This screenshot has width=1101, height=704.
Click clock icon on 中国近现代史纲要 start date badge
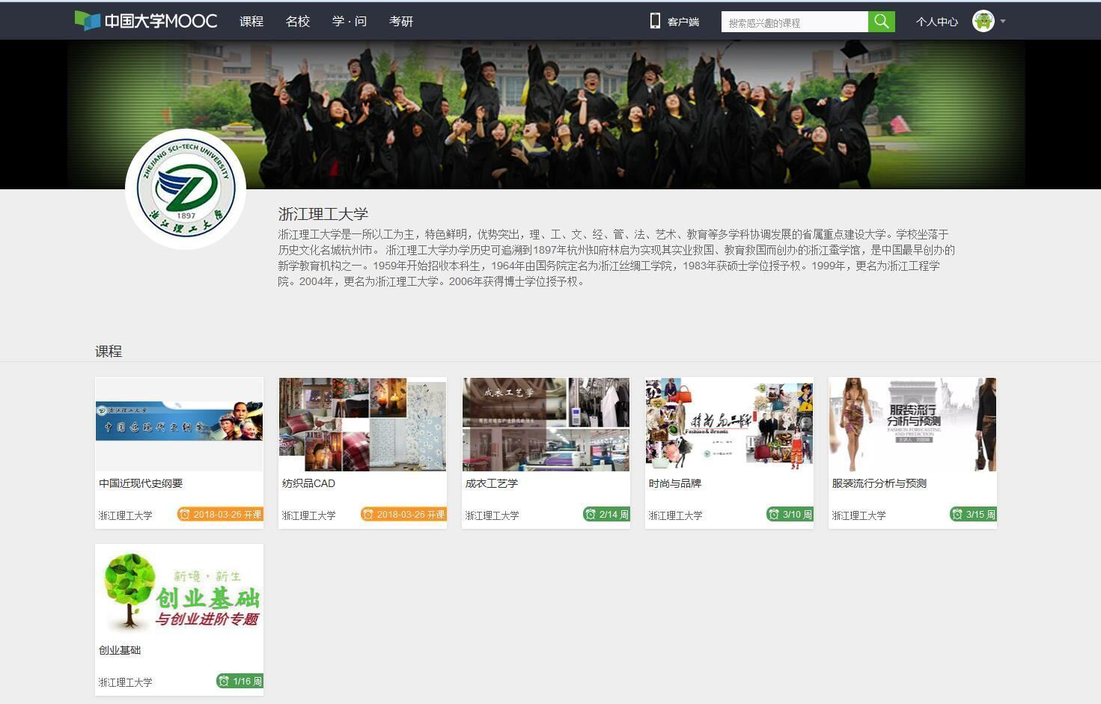[185, 514]
